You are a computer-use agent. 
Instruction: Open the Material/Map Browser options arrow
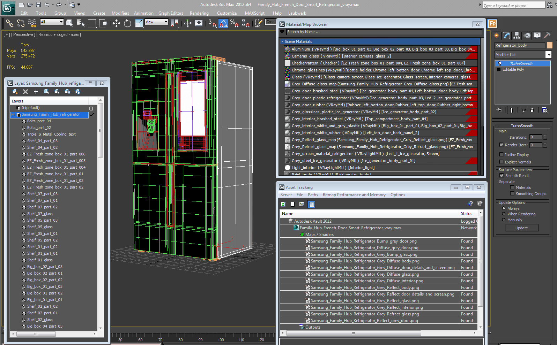(x=282, y=32)
